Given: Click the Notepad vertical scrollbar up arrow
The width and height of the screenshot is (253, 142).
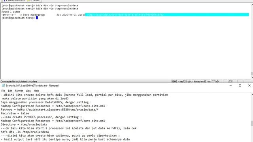Looking at the screenshot, I should 252,95.
